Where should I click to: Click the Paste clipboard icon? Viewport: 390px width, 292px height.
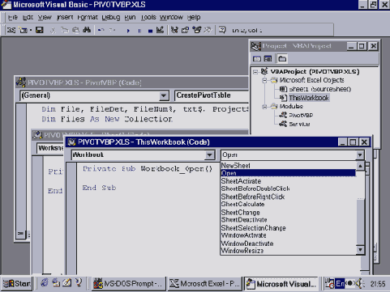(76, 30)
